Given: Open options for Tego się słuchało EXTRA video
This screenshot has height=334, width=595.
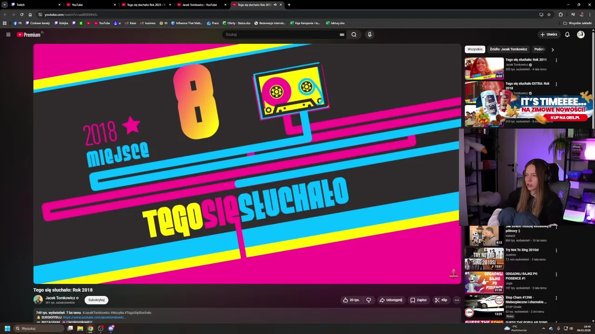Looking at the screenshot, I should coord(556,84).
